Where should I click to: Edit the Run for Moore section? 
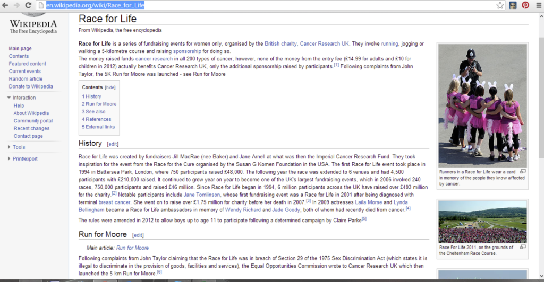(x=138, y=235)
